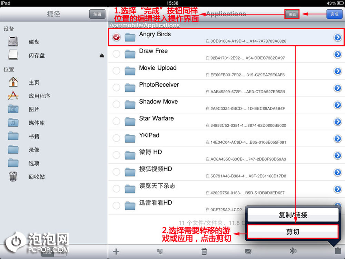This screenshot has width=345, height=259.
Task: Select the 搜狐视频HD checkbox circle
Action: coord(116,172)
